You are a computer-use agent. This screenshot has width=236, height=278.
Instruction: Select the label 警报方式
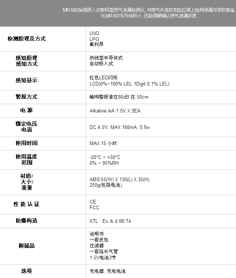(x=27, y=97)
